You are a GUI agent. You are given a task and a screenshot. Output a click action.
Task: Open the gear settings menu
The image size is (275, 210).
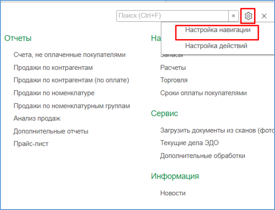pyautogui.click(x=248, y=16)
